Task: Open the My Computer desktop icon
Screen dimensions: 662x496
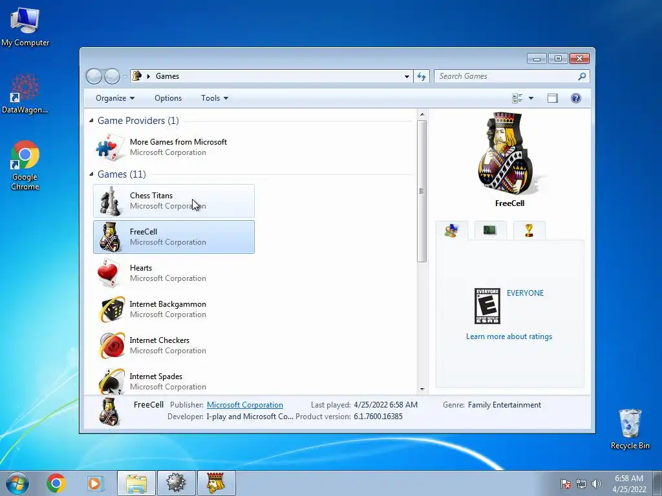Action: pos(25,26)
